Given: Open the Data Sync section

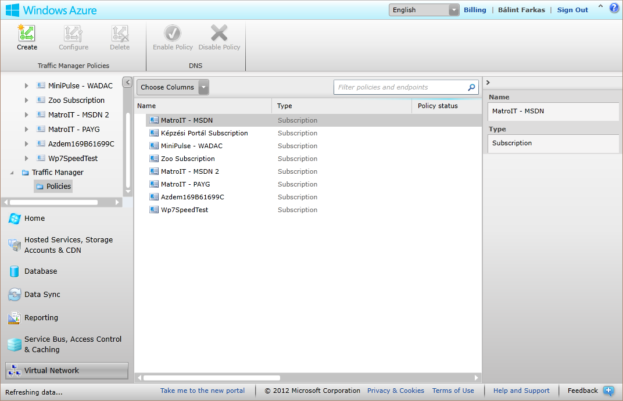Looking at the screenshot, I should (42, 295).
